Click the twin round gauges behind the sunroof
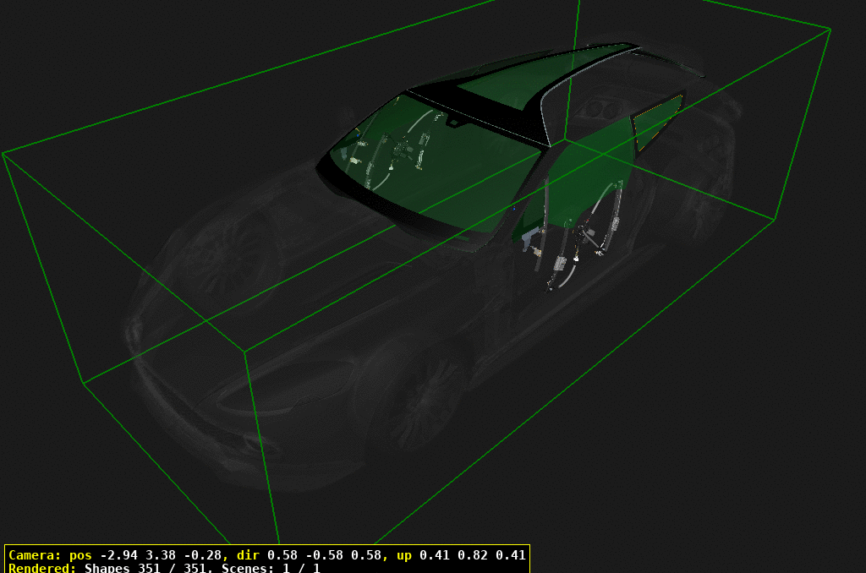This screenshot has height=573, width=866. 602,110
